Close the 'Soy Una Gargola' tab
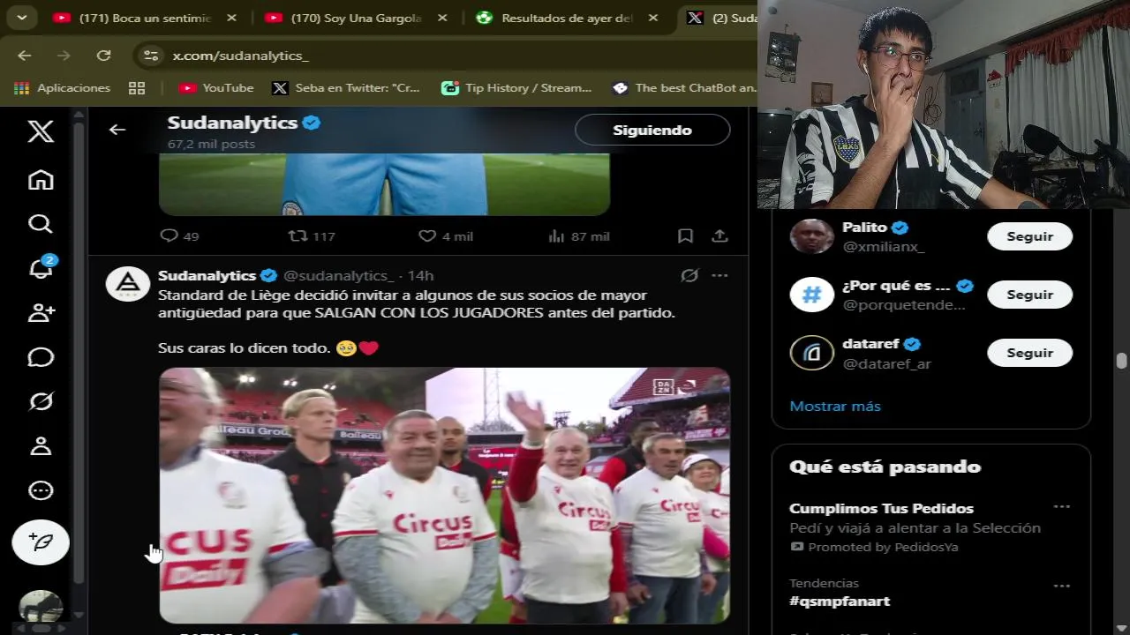The width and height of the screenshot is (1130, 635). coord(442,18)
